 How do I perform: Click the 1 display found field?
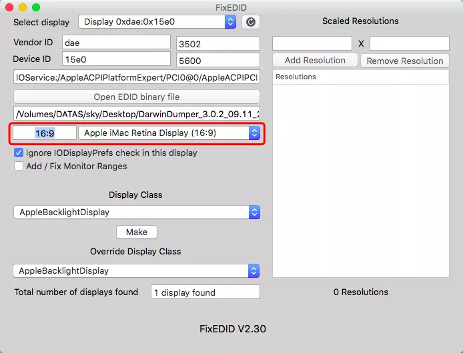coord(205,292)
